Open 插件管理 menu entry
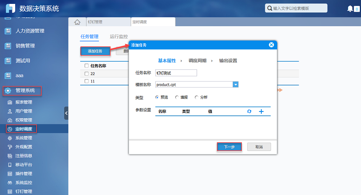Screen dimensions: 361x195 [x=24, y=174]
